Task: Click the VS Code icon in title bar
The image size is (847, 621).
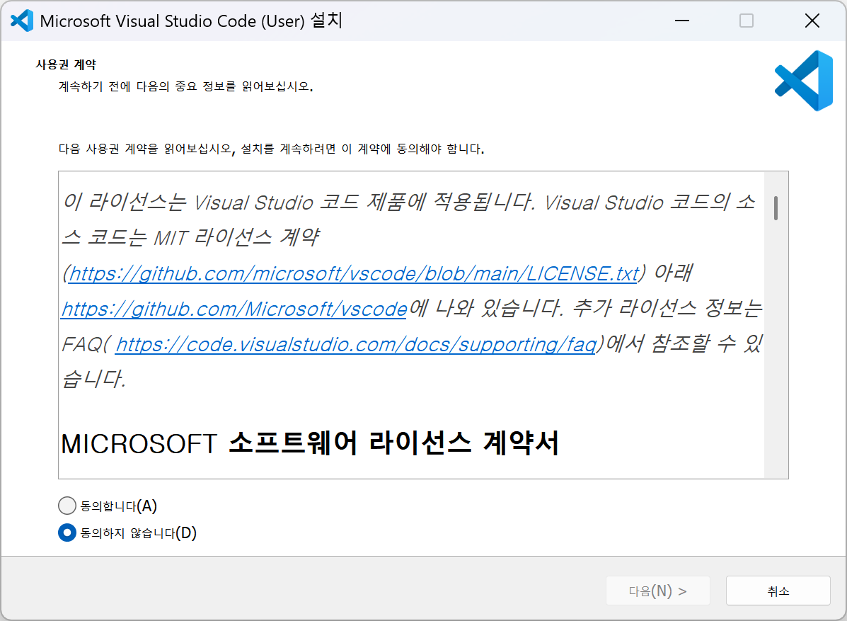Action: [x=22, y=21]
